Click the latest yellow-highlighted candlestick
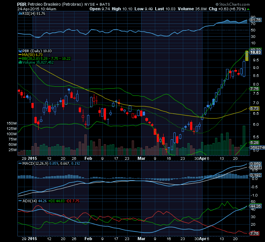 247,56
